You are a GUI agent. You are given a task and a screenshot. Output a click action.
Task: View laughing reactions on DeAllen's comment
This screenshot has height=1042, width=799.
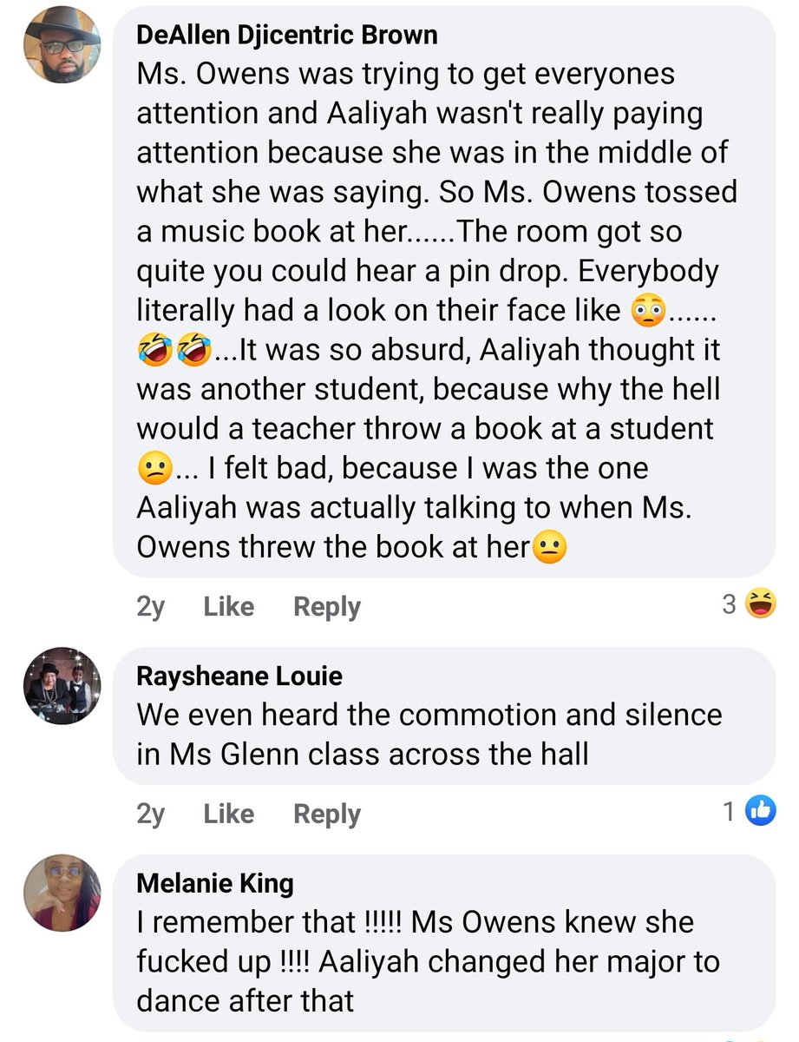tap(760, 603)
